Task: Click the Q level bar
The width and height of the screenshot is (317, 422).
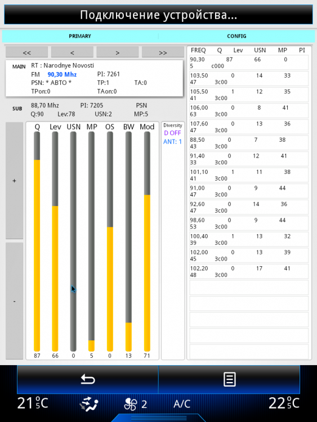Action: 37,241
